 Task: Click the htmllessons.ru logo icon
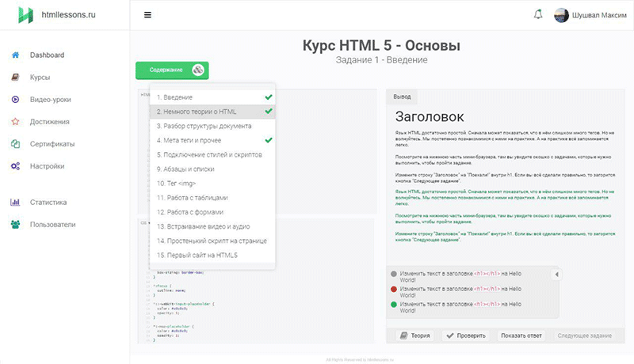[x=26, y=15]
